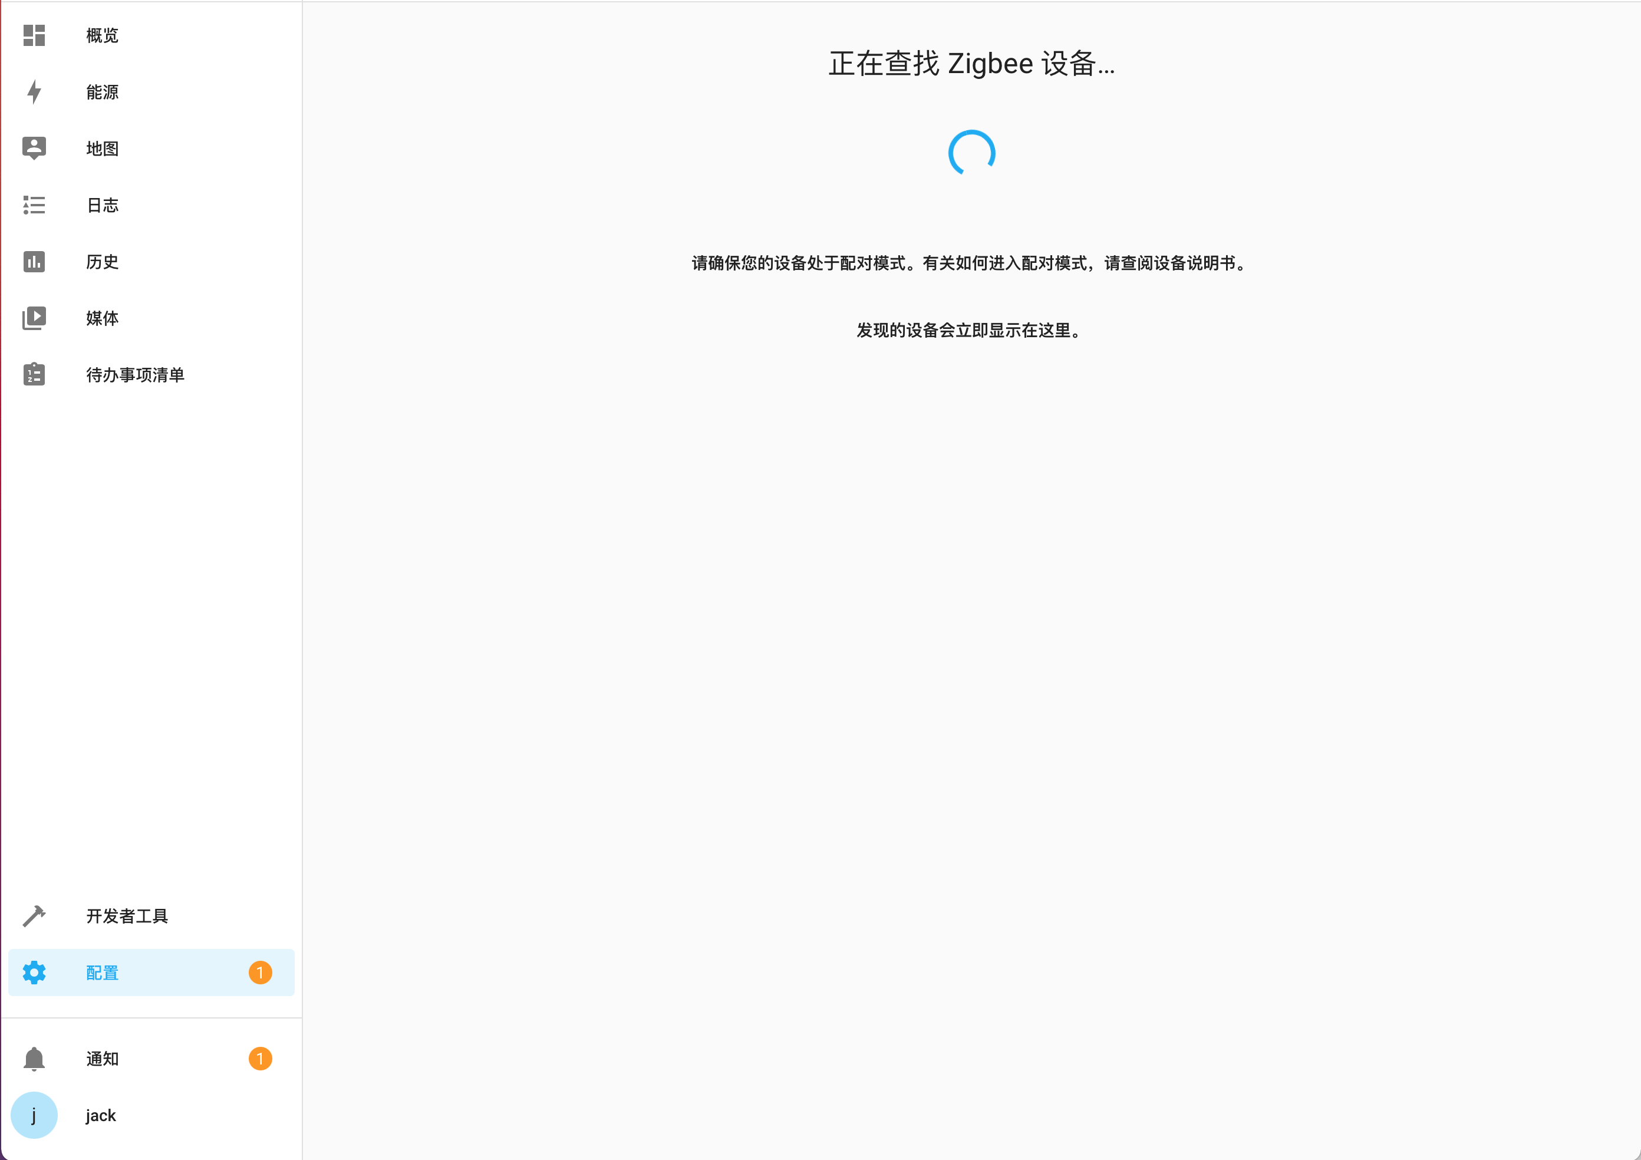Open the 通知 panel label
This screenshot has height=1160, width=1641.
click(x=102, y=1059)
